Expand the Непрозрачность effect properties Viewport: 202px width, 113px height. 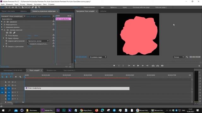click(2, 24)
